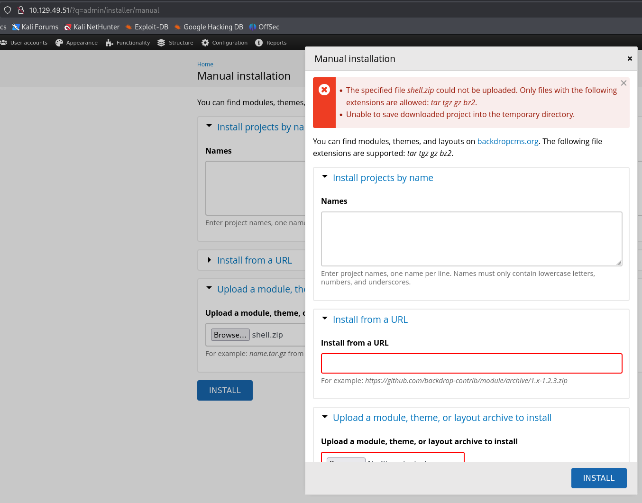Expand Install from a URL on background page
Image resolution: width=642 pixels, height=503 pixels.
[x=254, y=260]
